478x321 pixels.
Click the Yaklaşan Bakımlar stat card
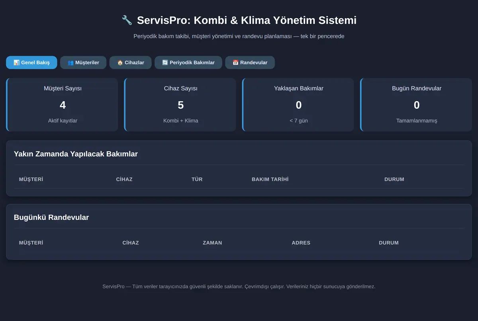(298, 105)
